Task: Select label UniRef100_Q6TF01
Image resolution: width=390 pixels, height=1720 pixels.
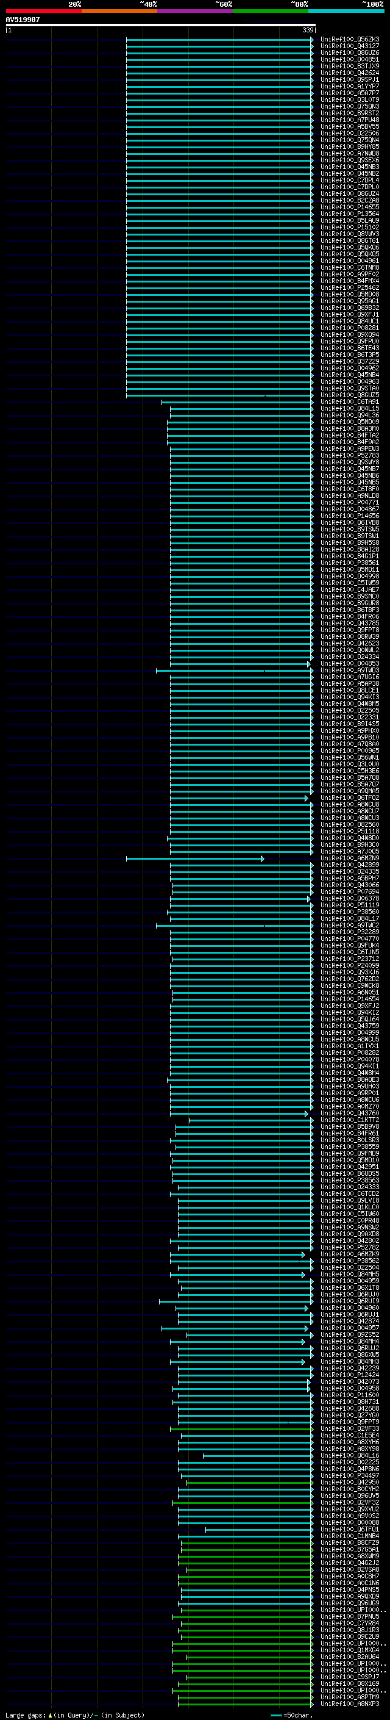Action: click(x=350, y=1529)
